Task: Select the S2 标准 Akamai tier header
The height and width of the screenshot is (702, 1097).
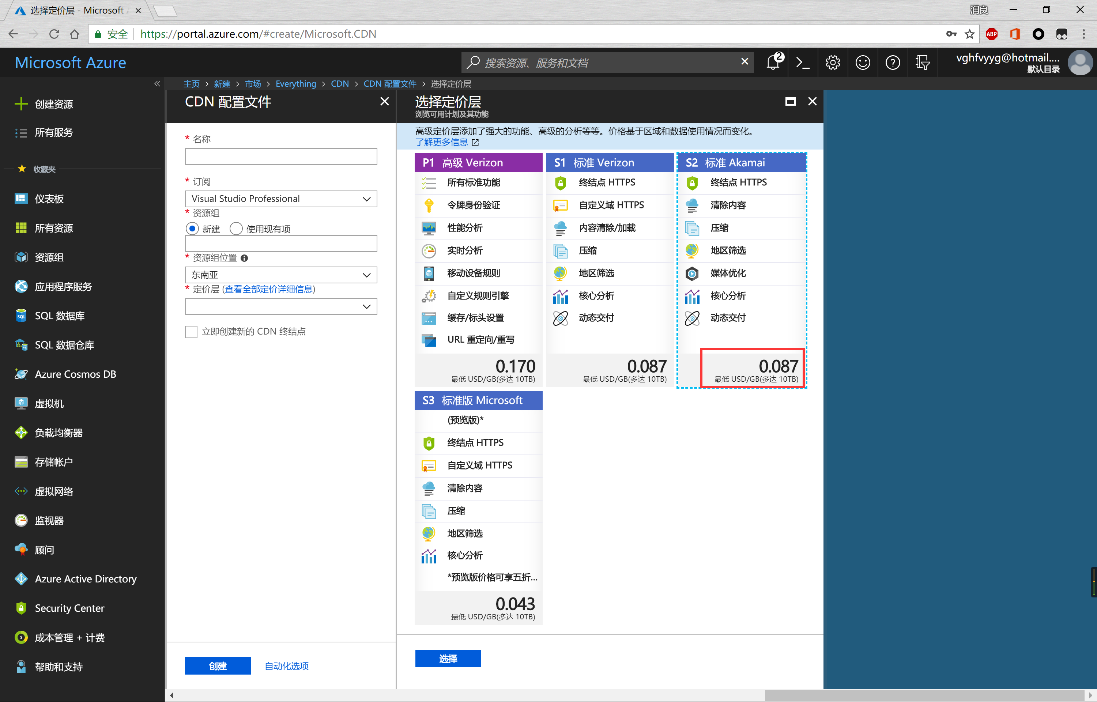Action: tap(742, 163)
